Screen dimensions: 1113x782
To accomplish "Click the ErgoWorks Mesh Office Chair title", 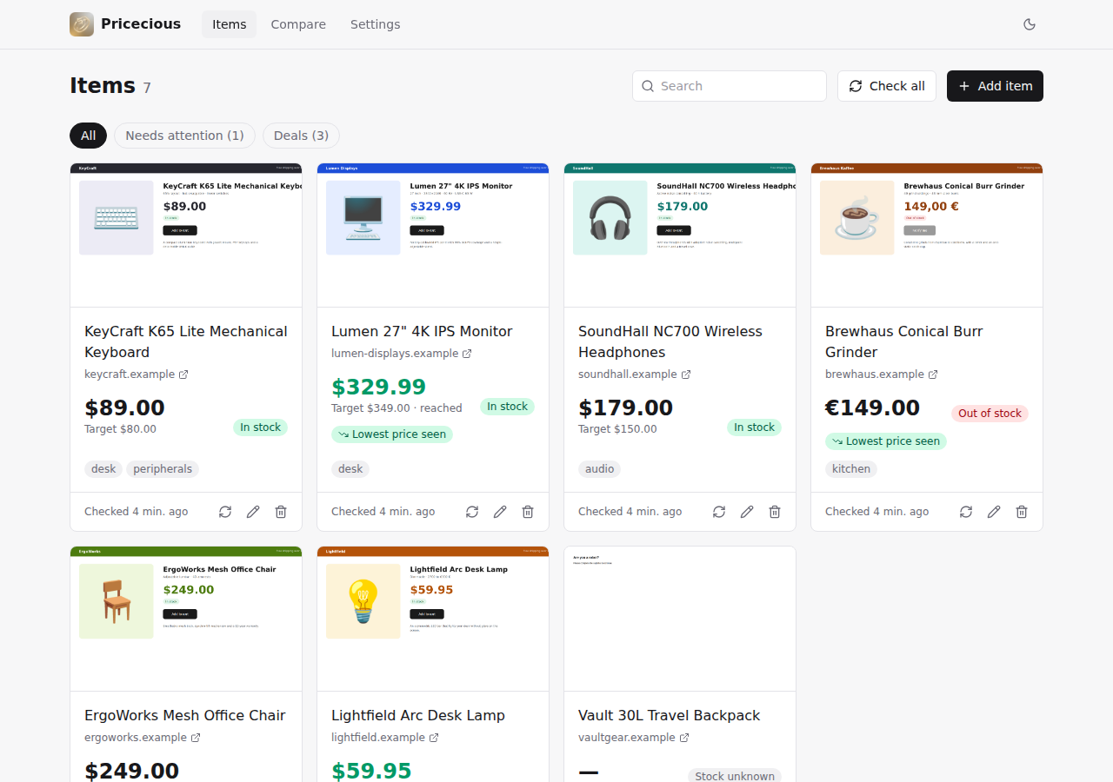I will (x=185, y=716).
